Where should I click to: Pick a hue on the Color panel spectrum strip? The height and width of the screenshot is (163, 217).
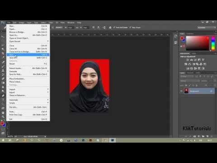pos(213,43)
